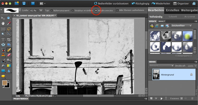Select the Crop tool
198x105 pixels.
[x=9, y=40]
